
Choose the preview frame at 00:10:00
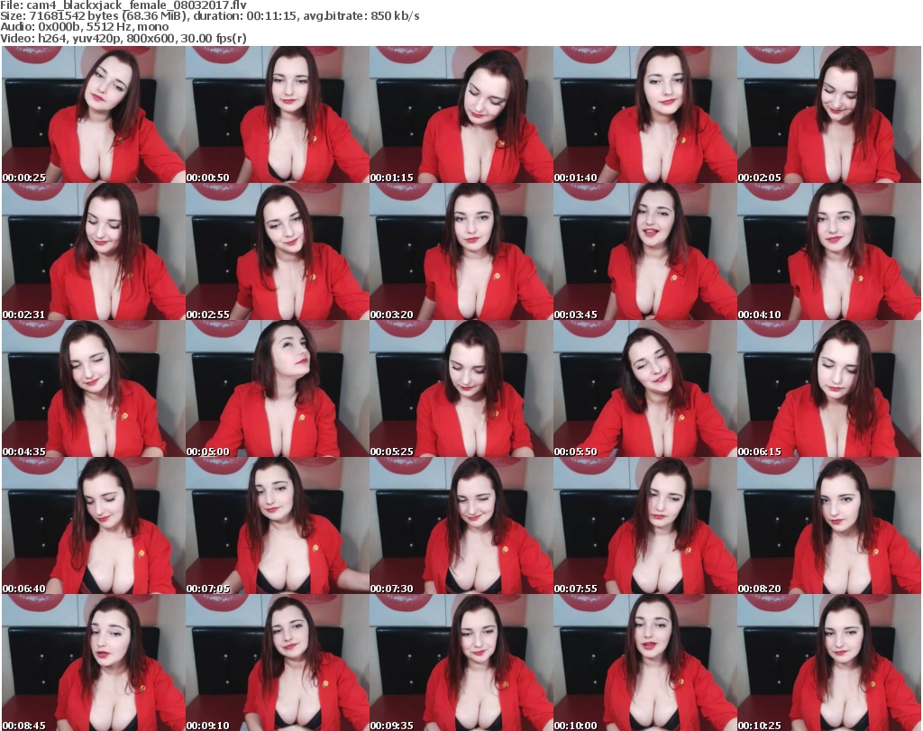(645, 662)
